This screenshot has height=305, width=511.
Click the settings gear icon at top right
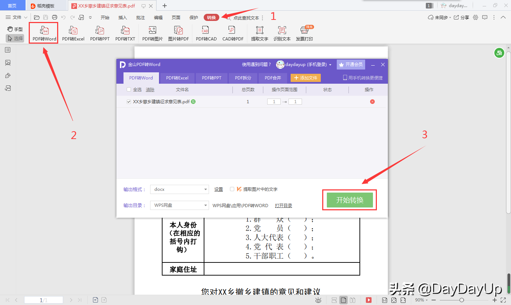pyautogui.click(x=476, y=17)
